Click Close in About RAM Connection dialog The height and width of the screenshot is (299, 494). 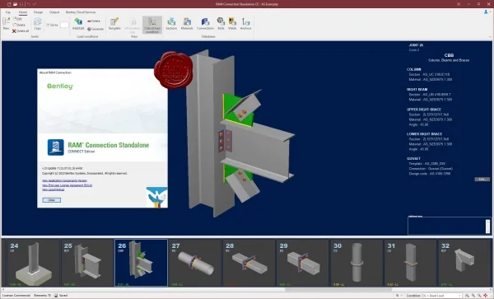(52, 200)
